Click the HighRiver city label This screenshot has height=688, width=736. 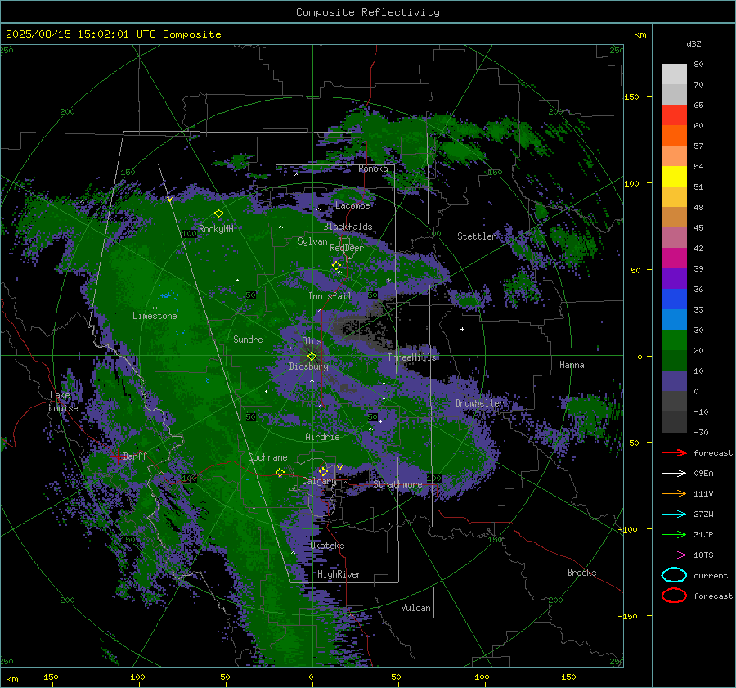click(x=339, y=574)
